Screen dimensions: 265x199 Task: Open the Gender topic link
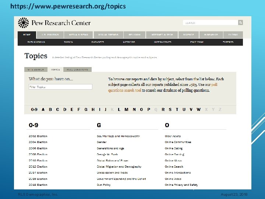(102, 142)
